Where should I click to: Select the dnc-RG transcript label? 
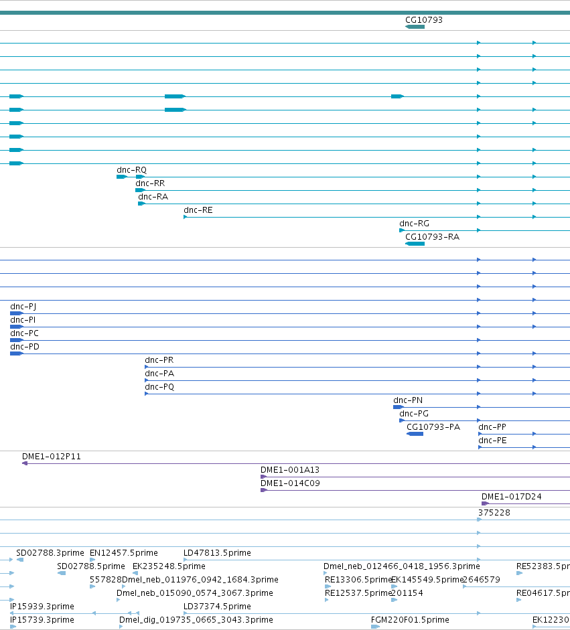(x=414, y=224)
